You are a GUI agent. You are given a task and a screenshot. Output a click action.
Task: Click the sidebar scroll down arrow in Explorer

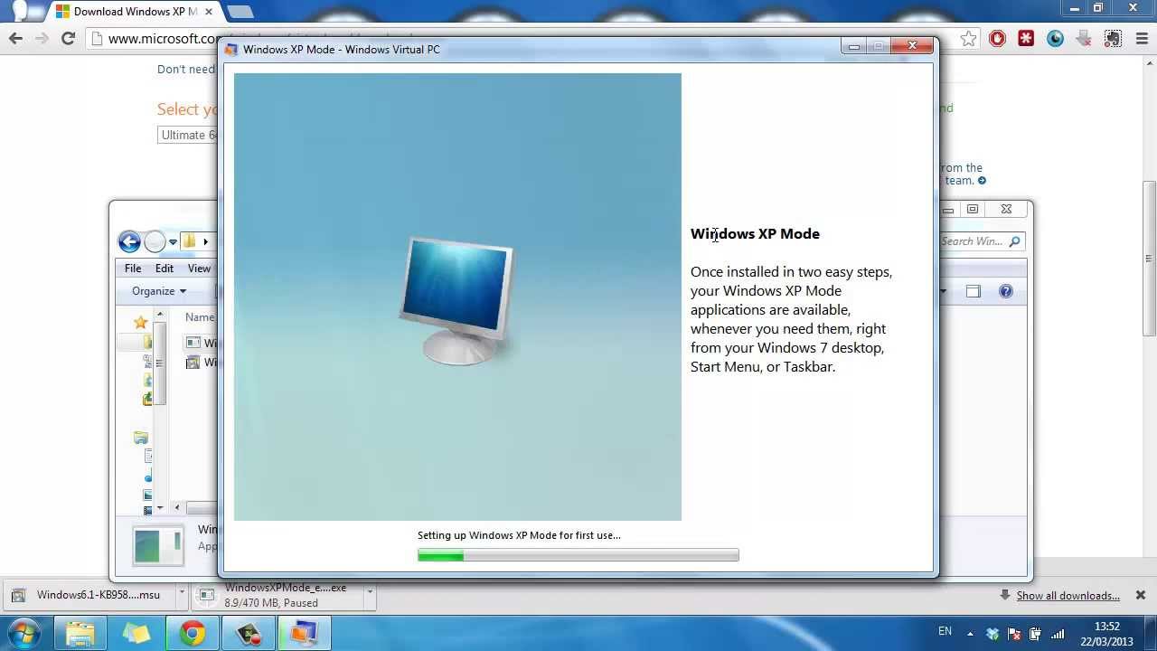click(x=160, y=508)
